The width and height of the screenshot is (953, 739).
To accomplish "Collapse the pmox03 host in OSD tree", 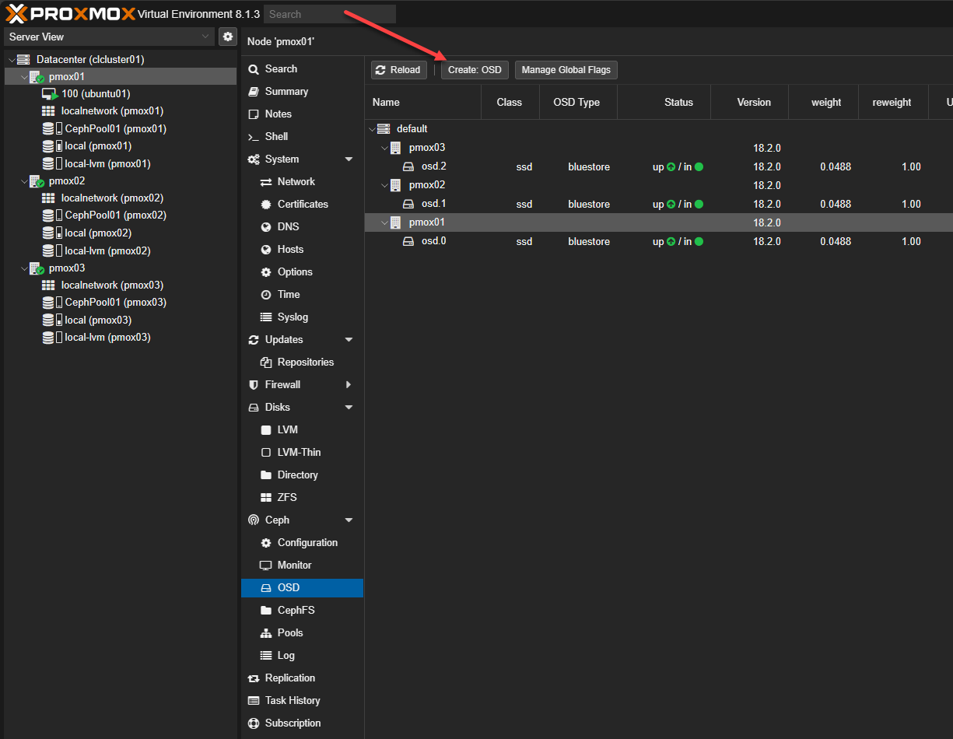I will click(x=384, y=148).
